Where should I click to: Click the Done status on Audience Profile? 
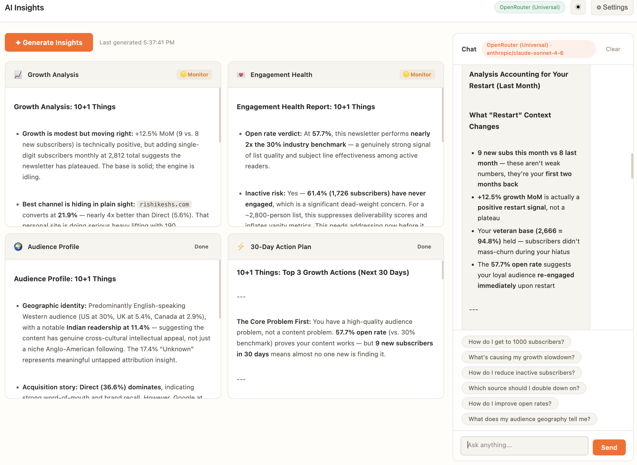click(201, 247)
